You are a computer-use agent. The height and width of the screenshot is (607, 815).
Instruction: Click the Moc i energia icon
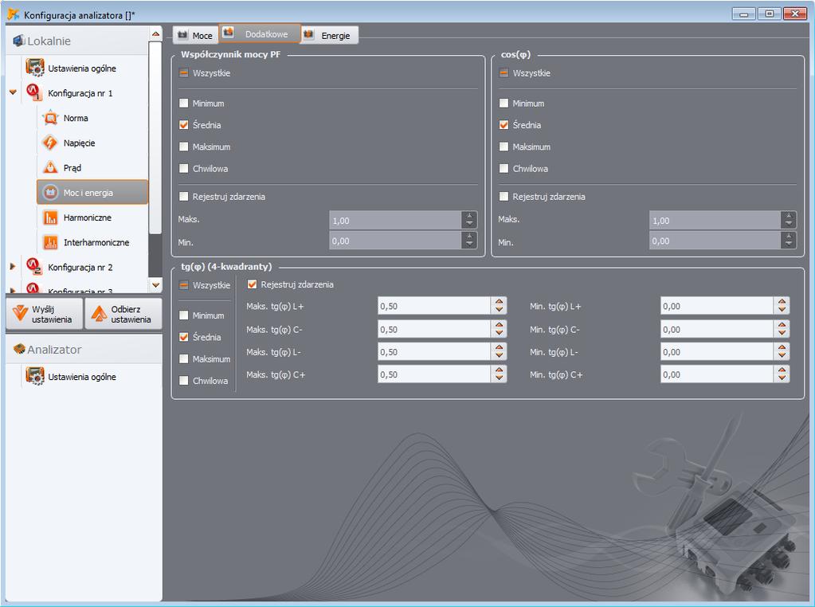click(50, 192)
